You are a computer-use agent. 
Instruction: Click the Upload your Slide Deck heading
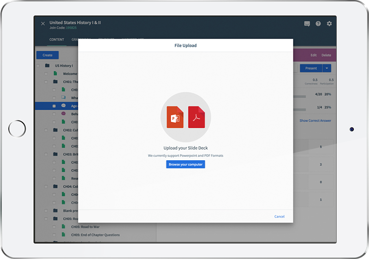pos(185,148)
